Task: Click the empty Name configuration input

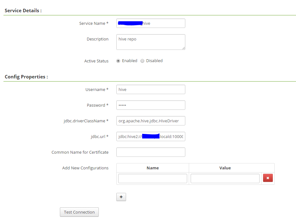Action: coord(152,178)
